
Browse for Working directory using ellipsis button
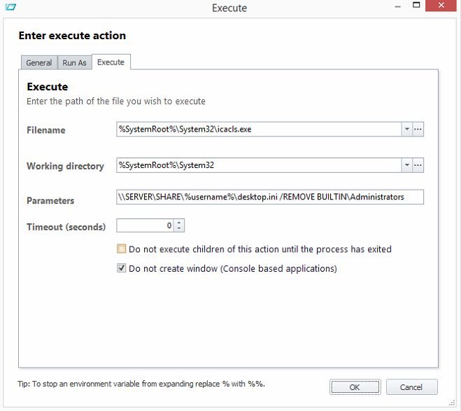point(418,165)
